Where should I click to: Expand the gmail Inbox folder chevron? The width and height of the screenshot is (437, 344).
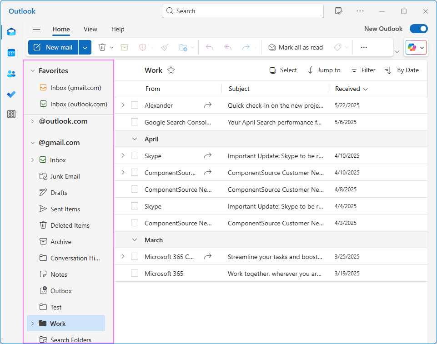[x=33, y=160]
